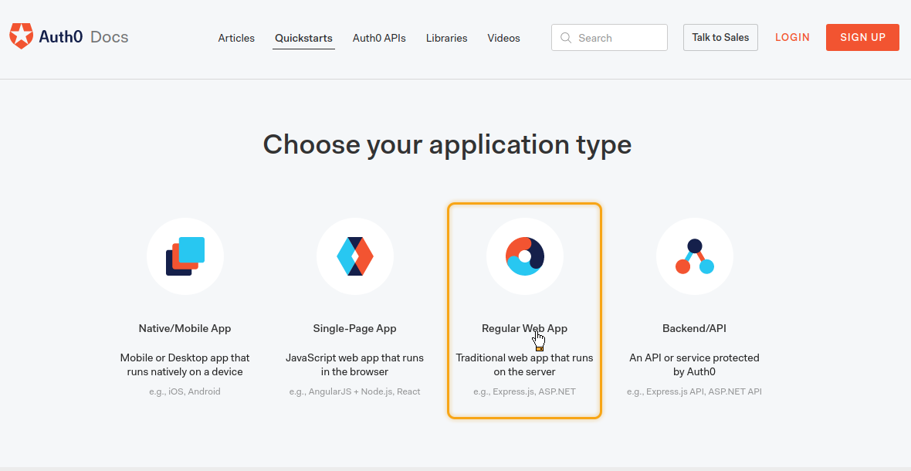The height and width of the screenshot is (471, 911).
Task: Go to the Libraries section
Action: click(447, 39)
